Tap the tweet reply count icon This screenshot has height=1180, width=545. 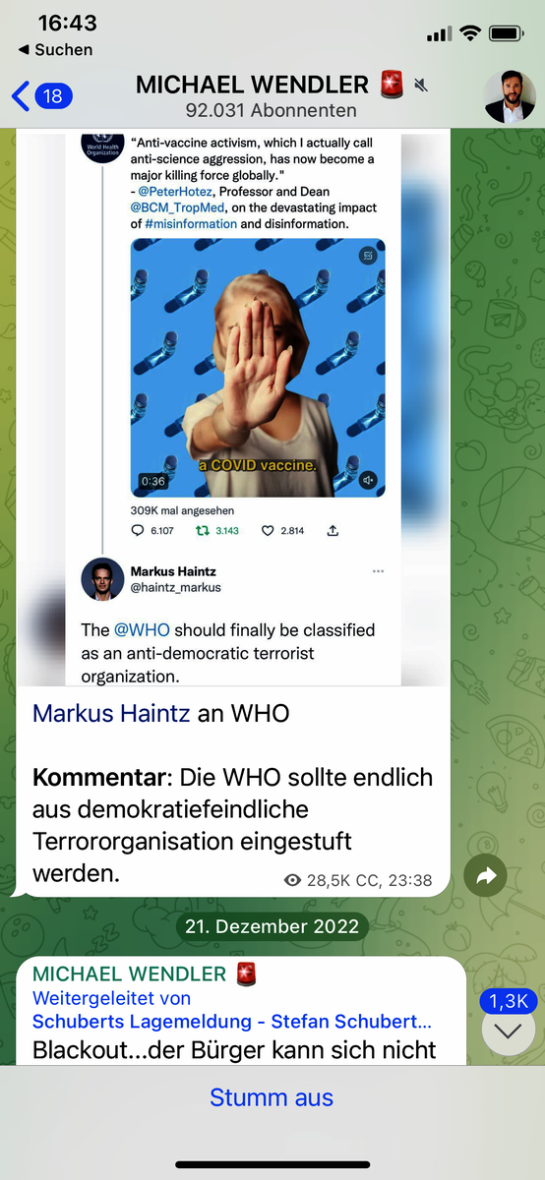point(137,530)
